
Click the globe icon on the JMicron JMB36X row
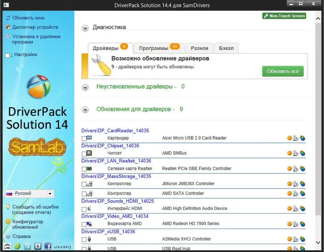pos(302,184)
